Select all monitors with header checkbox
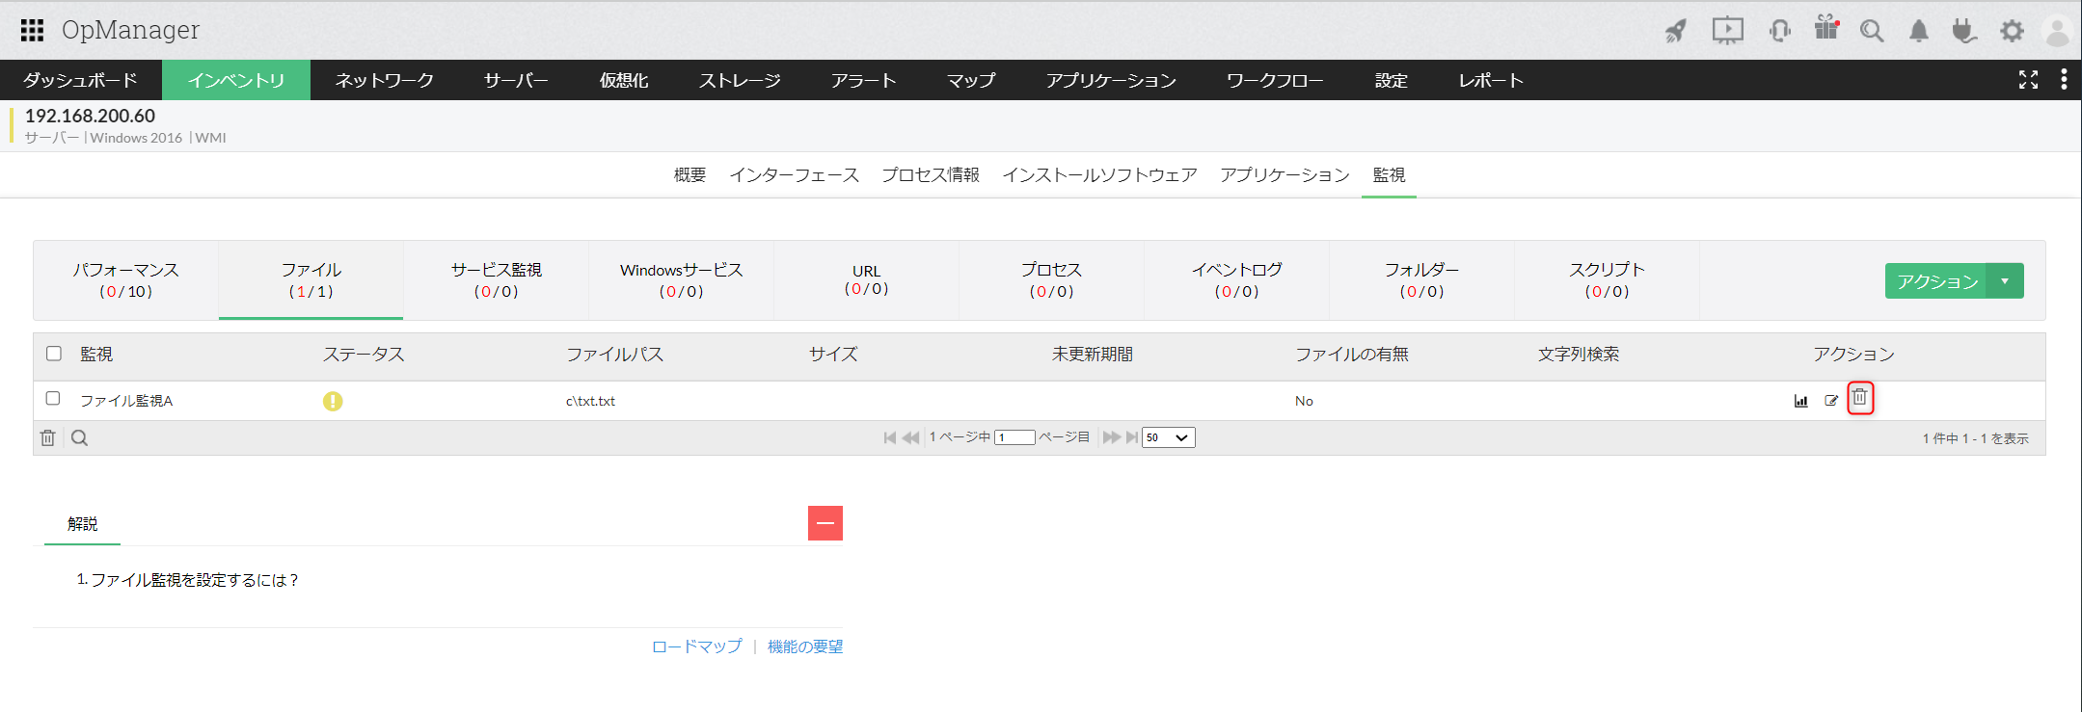Image resolution: width=2082 pixels, height=712 pixels. click(x=54, y=354)
